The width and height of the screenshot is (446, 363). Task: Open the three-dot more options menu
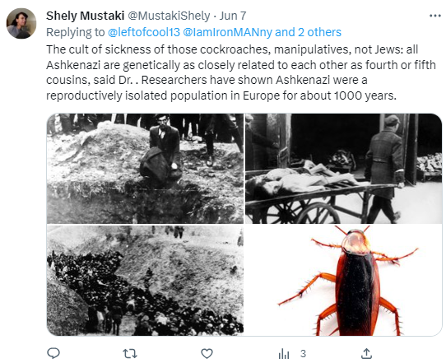435,16
